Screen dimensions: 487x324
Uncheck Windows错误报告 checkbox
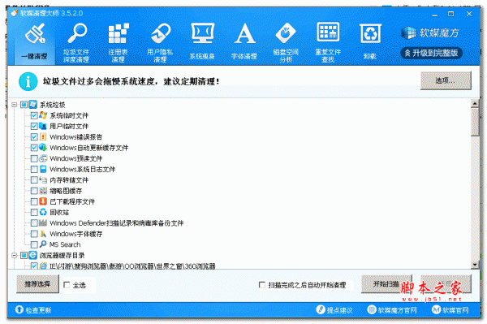click(x=34, y=137)
